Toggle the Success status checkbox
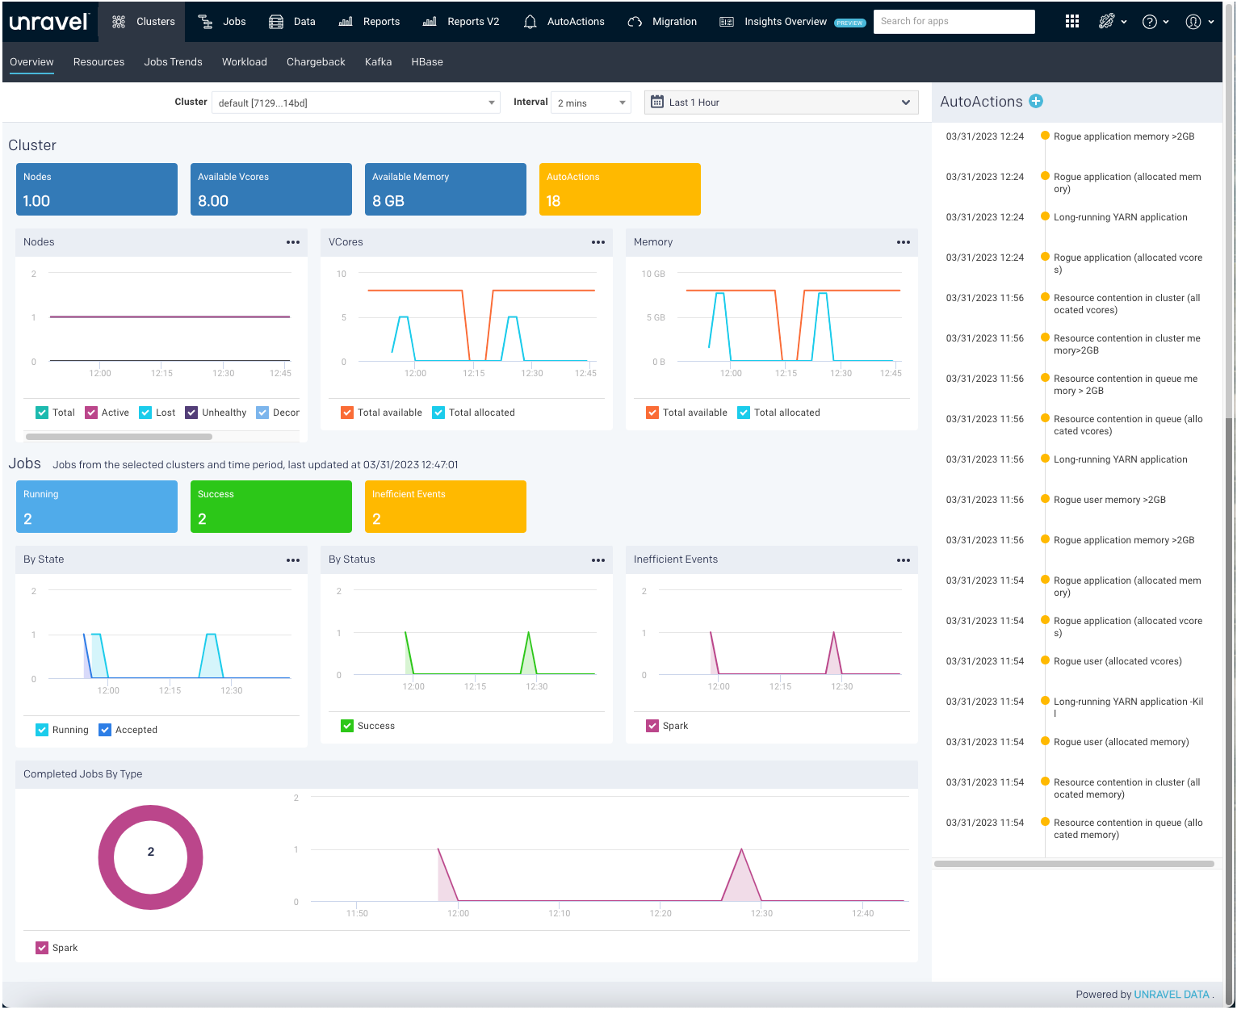 click(347, 726)
